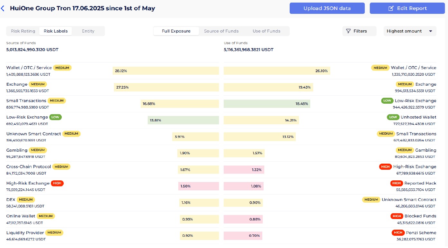
Task: Click the back arrow beside report title
Action: point(3,8)
